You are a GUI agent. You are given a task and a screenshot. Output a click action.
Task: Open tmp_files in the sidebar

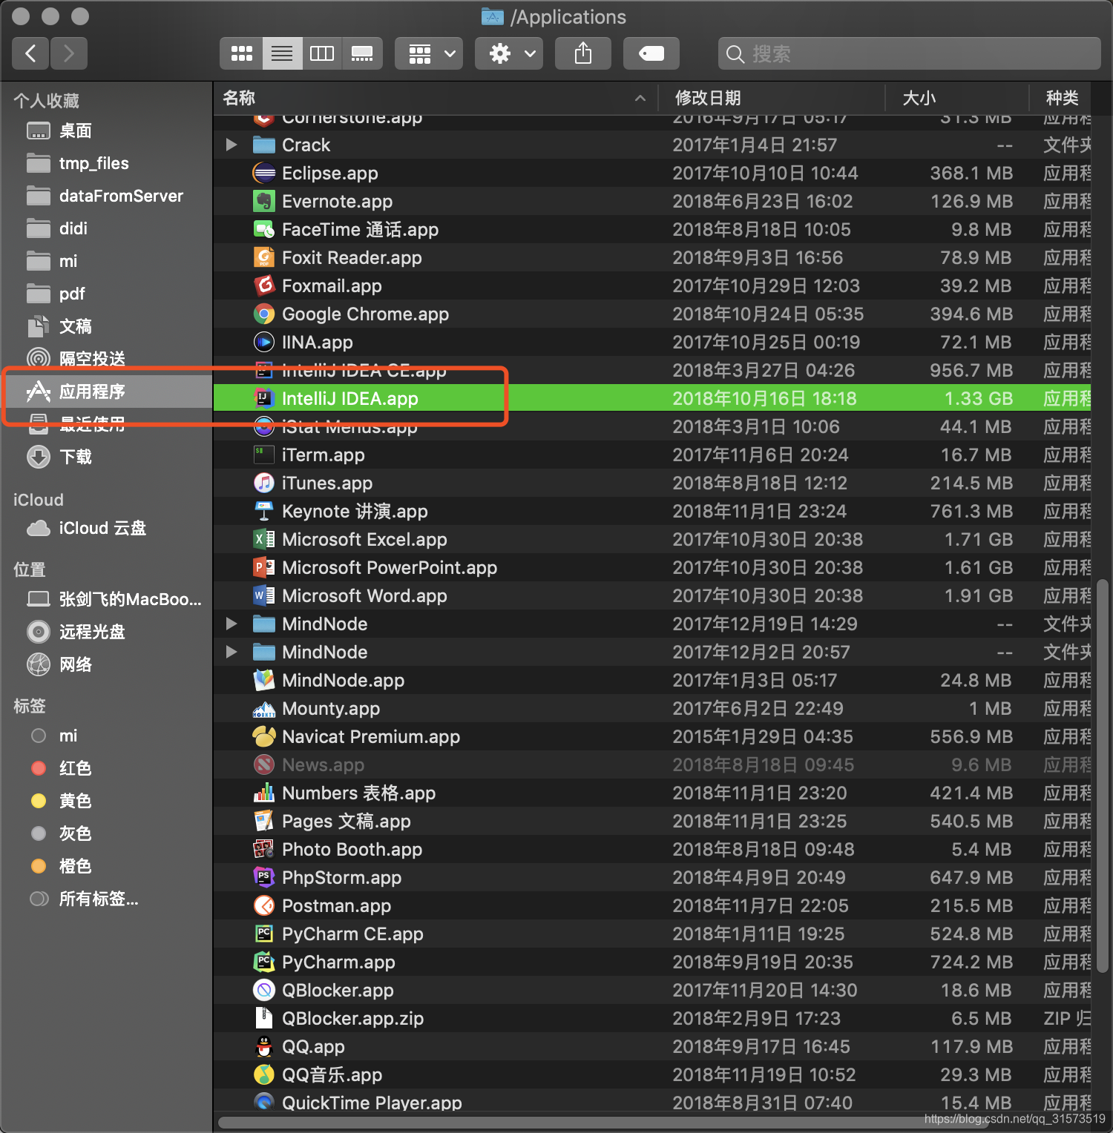click(108, 163)
